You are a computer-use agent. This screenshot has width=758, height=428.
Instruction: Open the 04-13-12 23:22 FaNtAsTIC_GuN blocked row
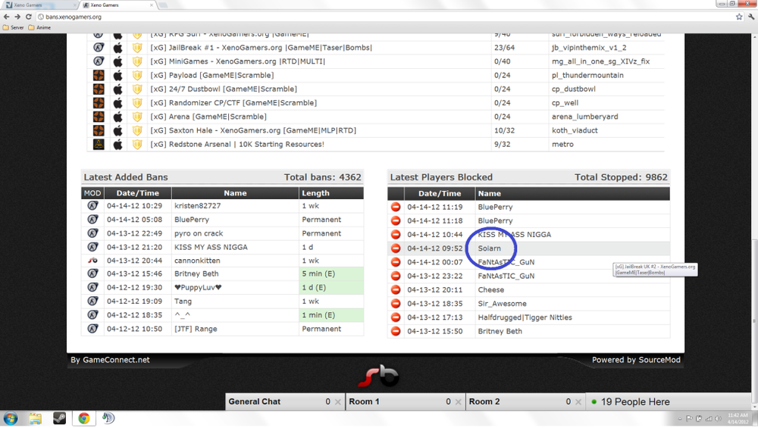pos(529,276)
